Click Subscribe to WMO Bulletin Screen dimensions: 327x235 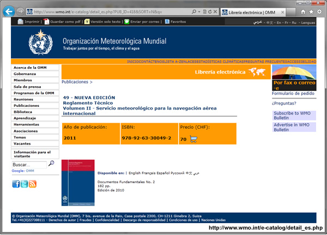294,116
